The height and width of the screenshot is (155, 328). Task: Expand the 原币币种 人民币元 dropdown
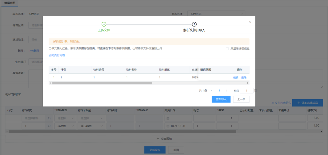coord(242,14)
